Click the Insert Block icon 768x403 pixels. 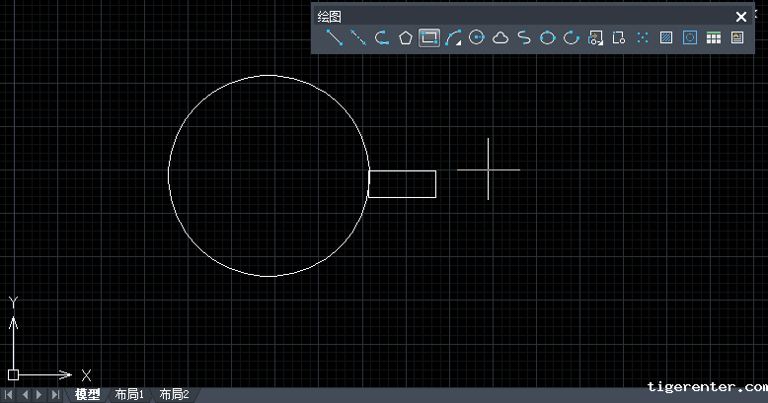[x=595, y=38]
